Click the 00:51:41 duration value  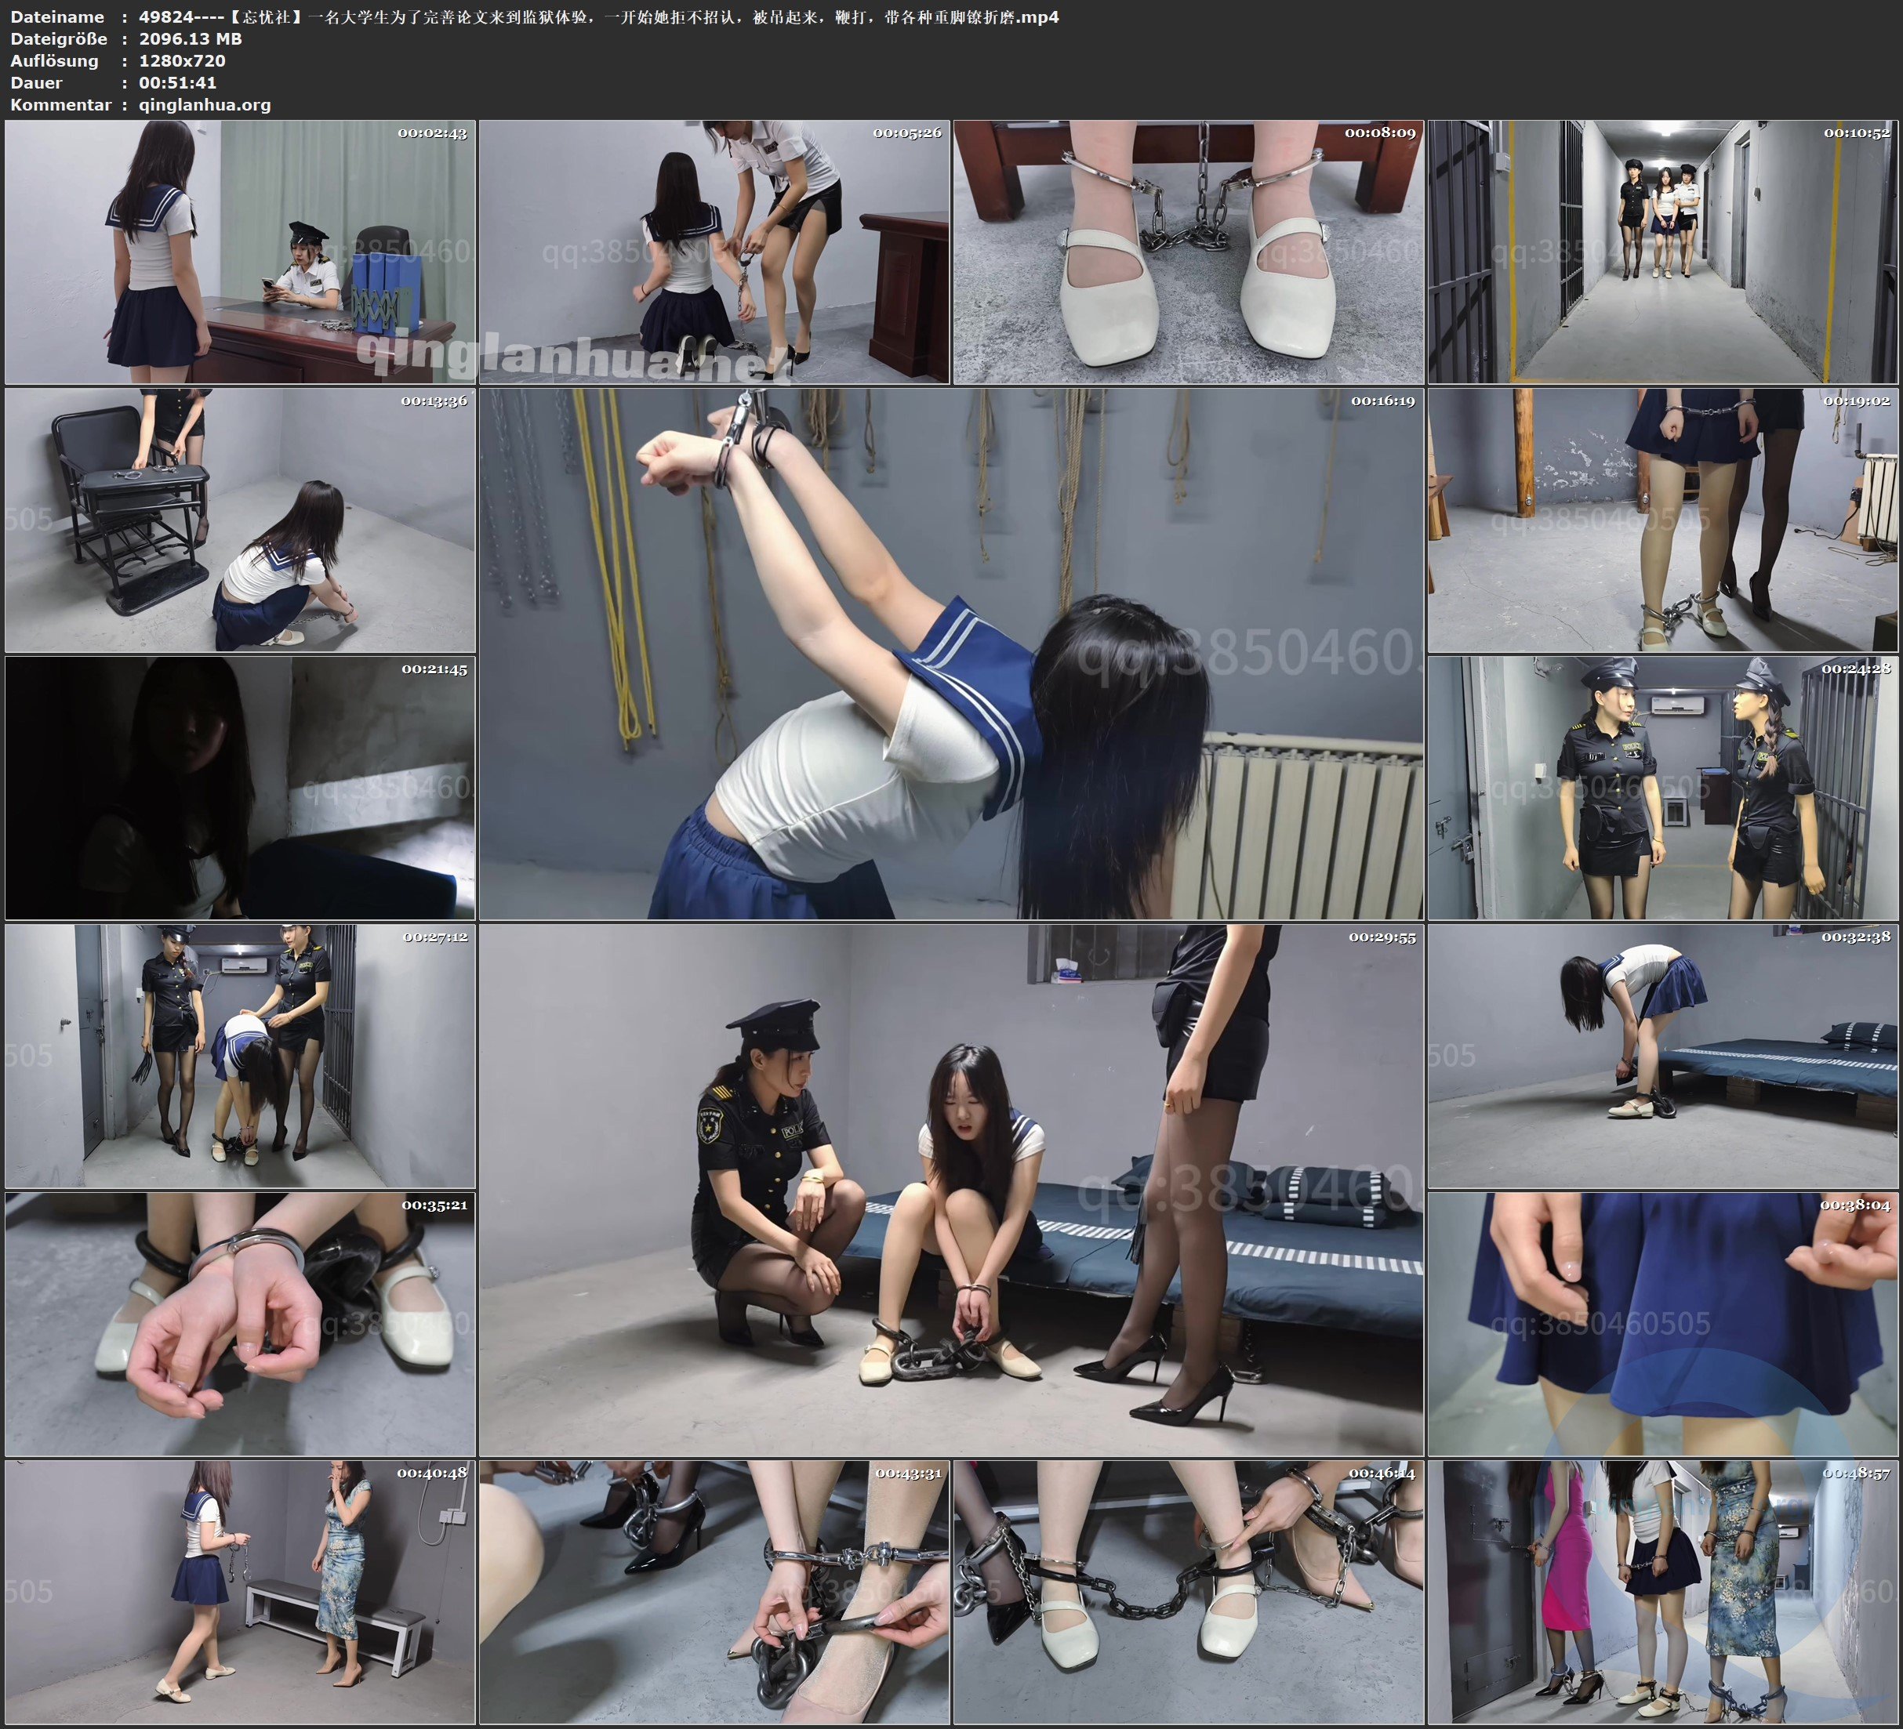177,82
